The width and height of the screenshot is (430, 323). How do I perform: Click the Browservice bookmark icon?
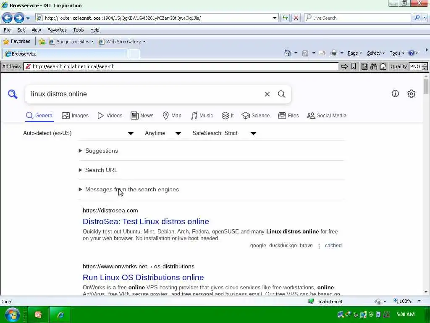point(354,66)
